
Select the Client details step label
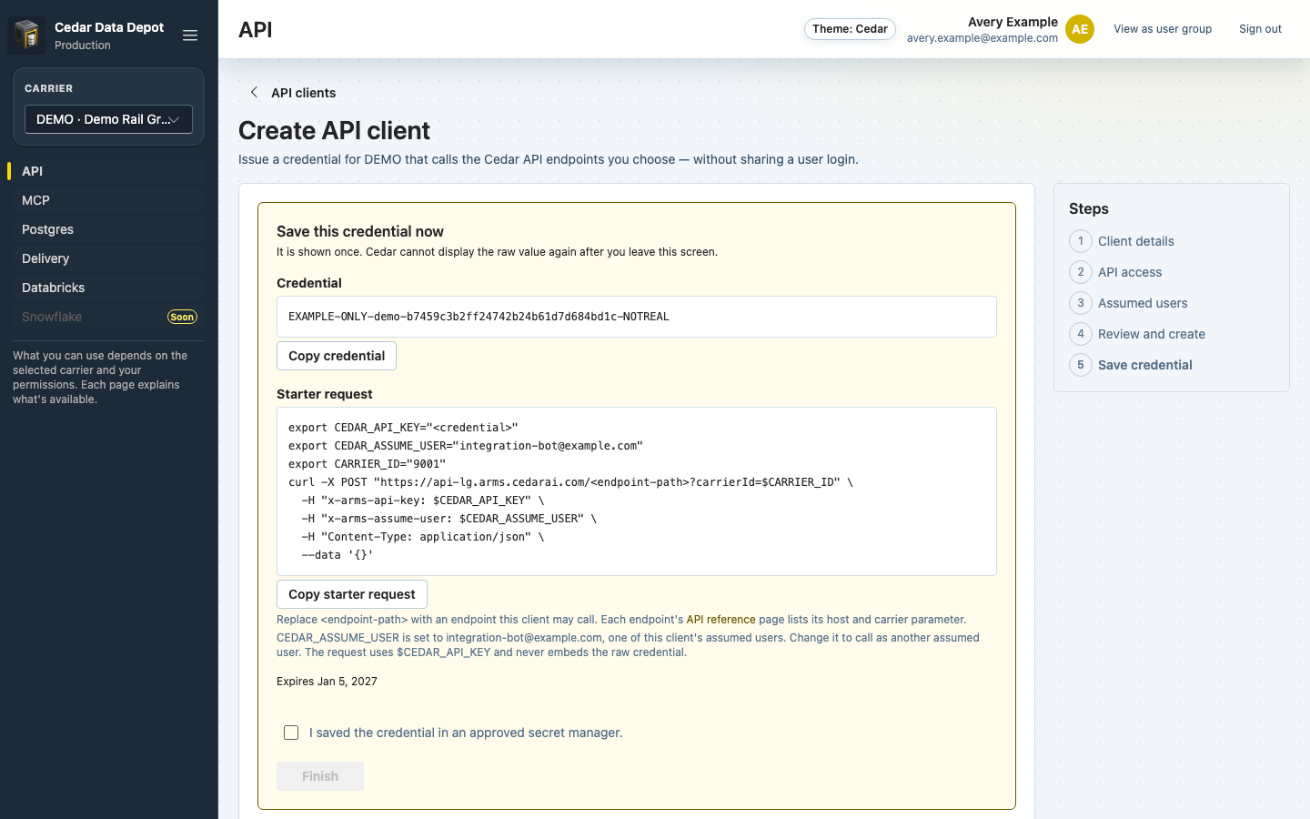pos(1135,241)
